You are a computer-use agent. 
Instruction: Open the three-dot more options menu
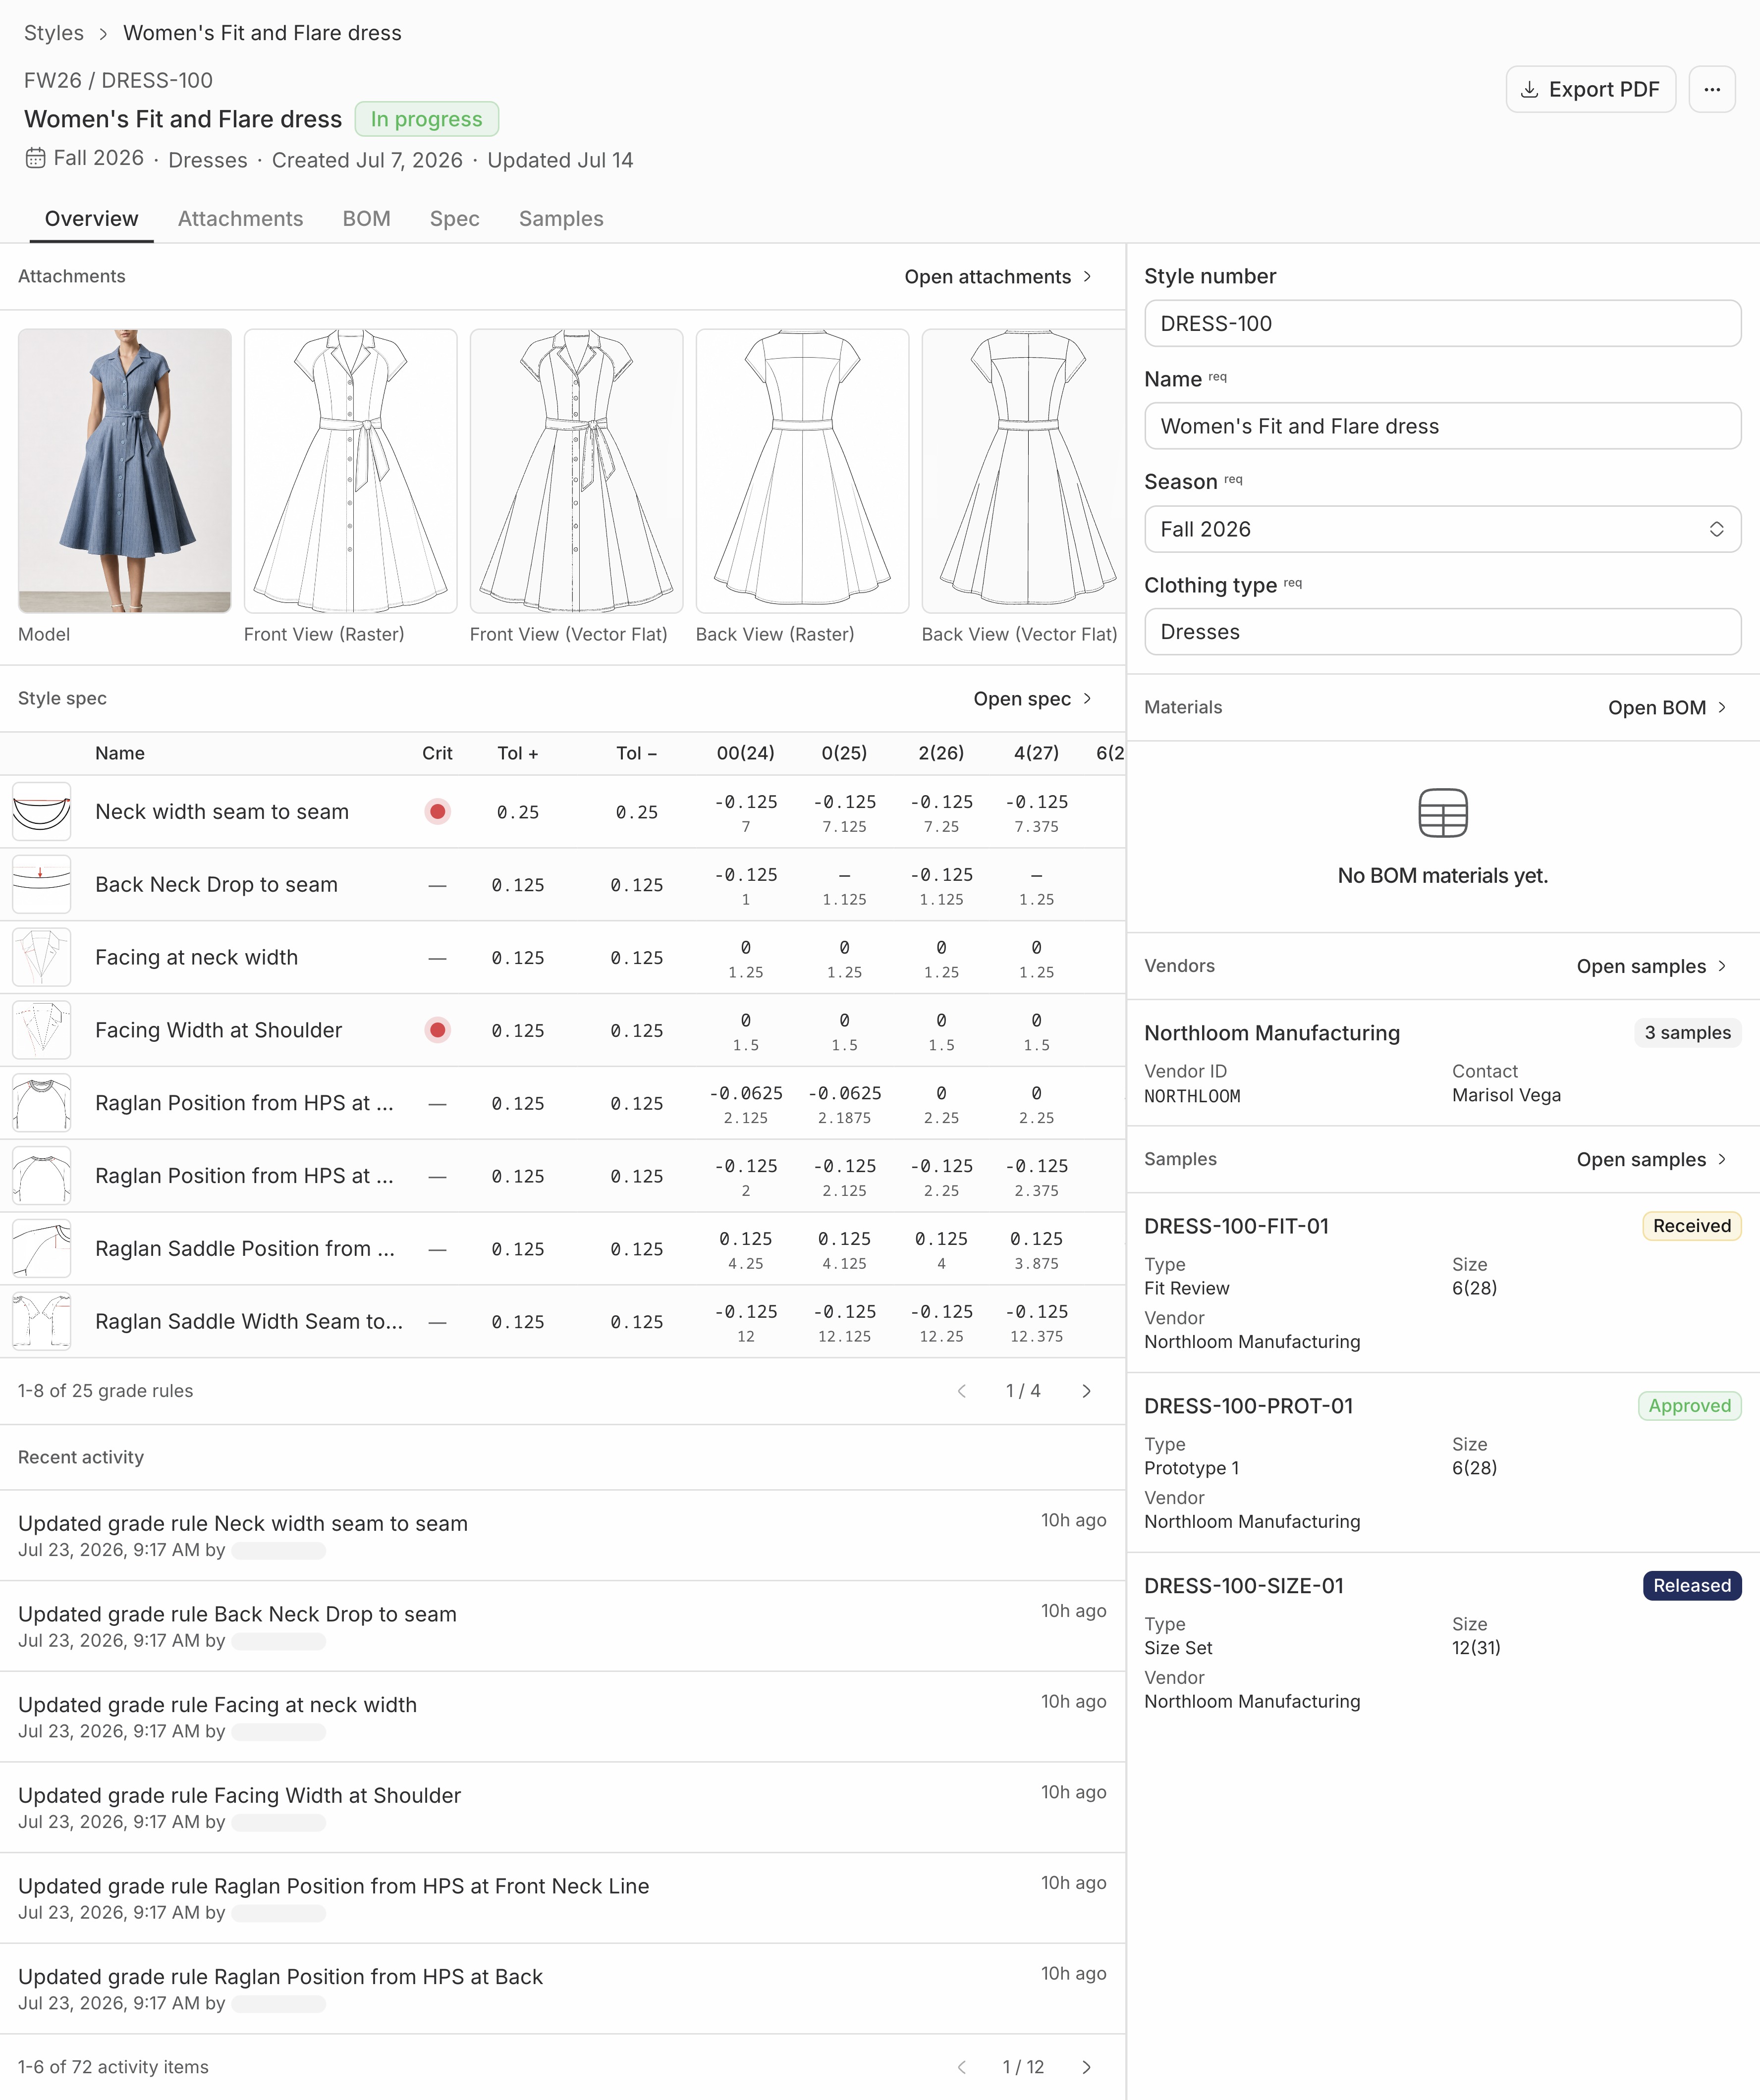pos(1712,89)
